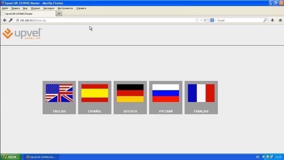This screenshot has height=160, width=284.
Task: Restore down the Firefox window
Action: (x=276, y=3)
